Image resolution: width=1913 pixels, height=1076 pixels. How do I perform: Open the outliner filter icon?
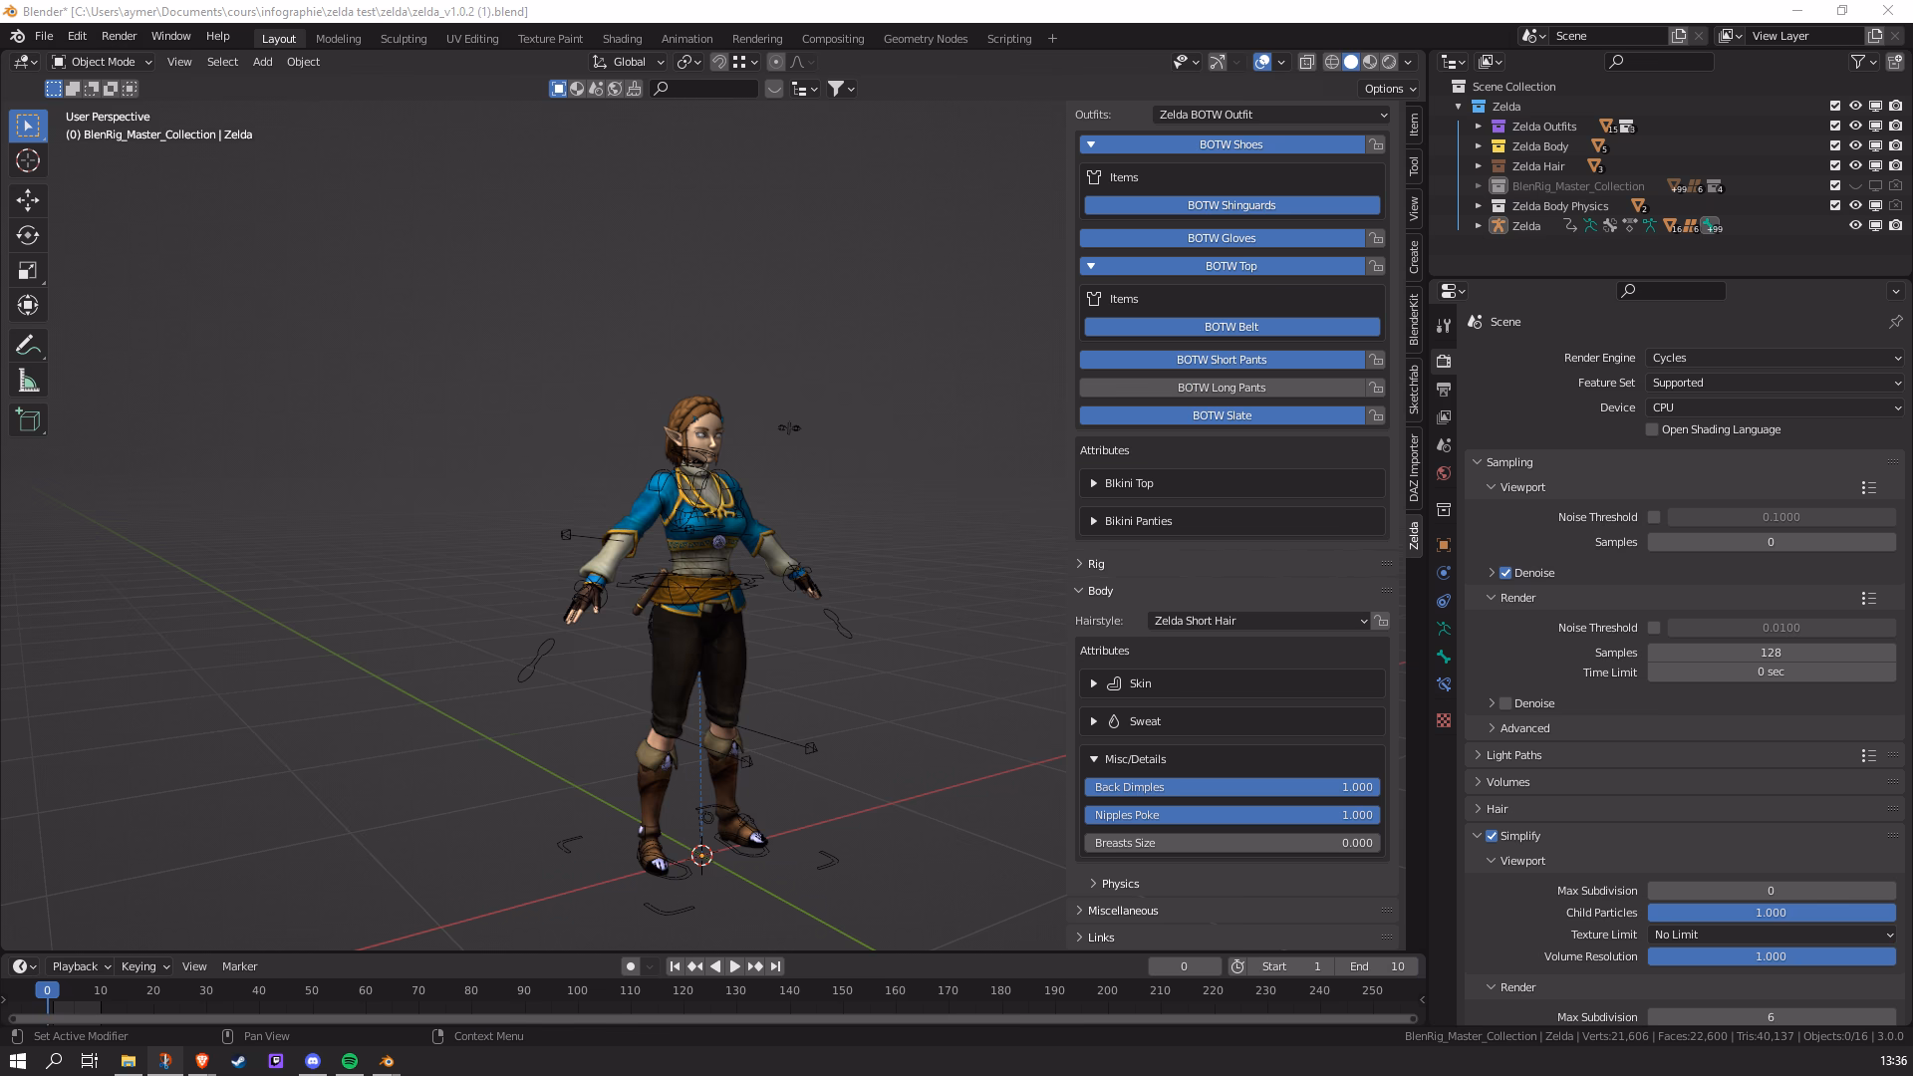[x=1863, y=62]
